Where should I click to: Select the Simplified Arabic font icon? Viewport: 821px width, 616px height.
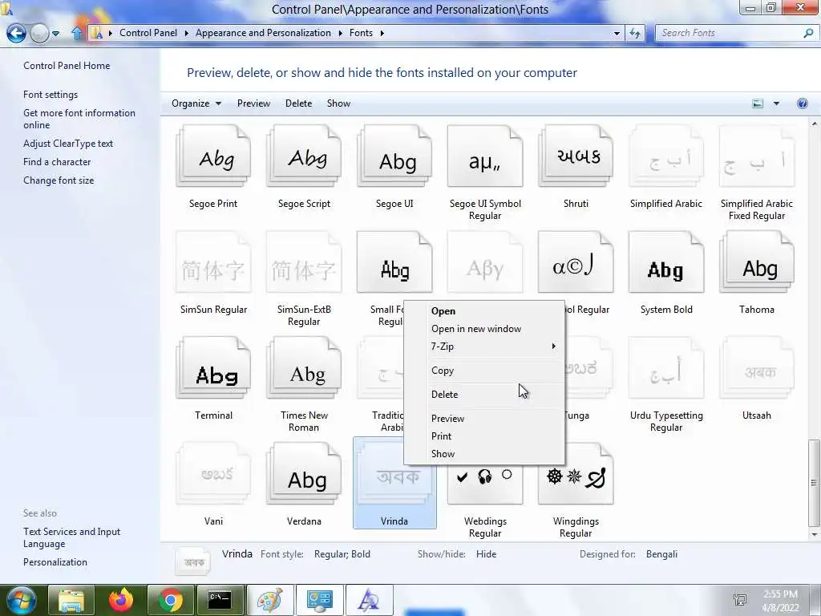click(x=666, y=156)
